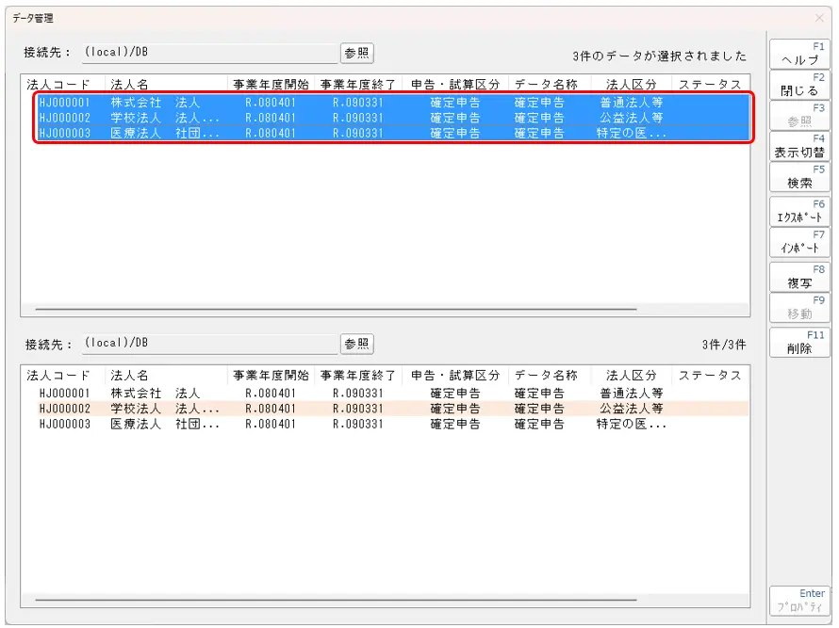Click lower 申告・試算区分 column header
This screenshot has height=628, width=839.
click(x=455, y=376)
